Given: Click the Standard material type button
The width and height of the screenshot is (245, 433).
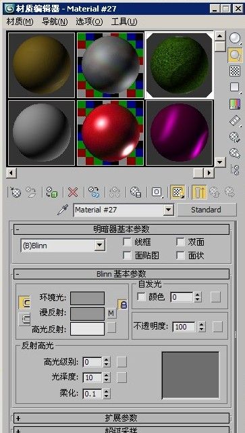Looking at the screenshot, I should coord(207,210).
